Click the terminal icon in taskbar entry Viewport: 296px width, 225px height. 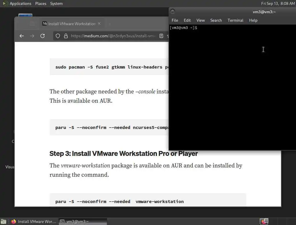click(62, 222)
